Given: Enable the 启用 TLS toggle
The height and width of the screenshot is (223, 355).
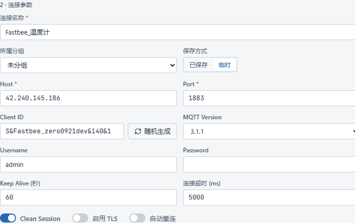Looking at the screenshot, I should point(80,218).
